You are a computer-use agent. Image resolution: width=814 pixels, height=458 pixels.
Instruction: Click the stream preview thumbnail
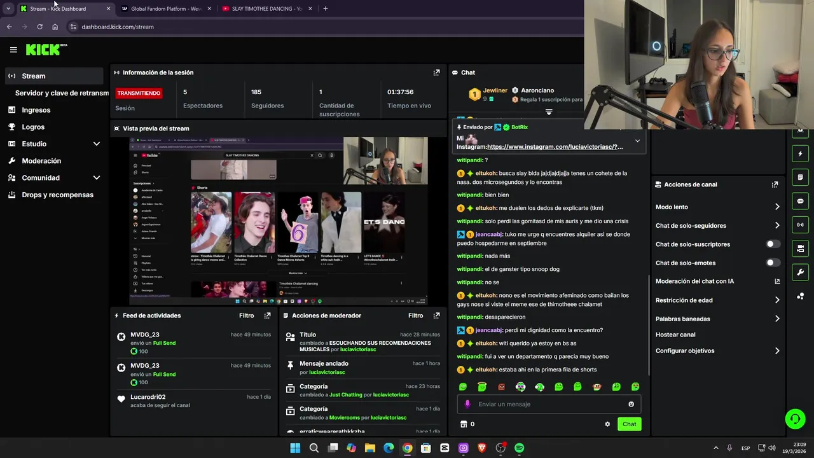click(279, 221)
